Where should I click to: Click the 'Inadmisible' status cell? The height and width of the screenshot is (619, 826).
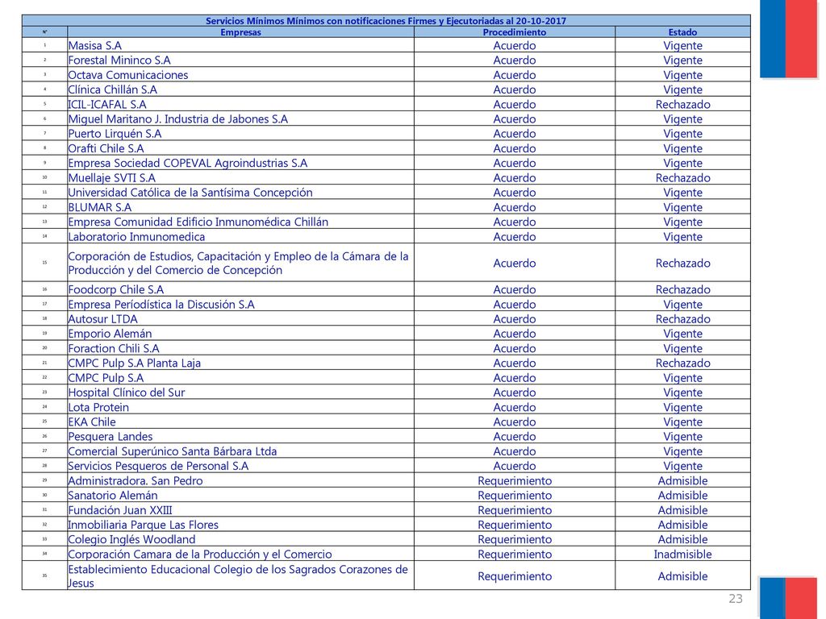click(682, 555)
